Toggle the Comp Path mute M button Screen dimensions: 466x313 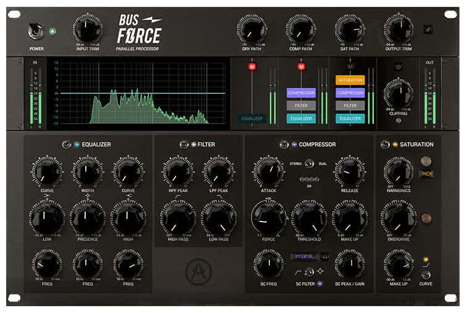(x=301, y=67)
